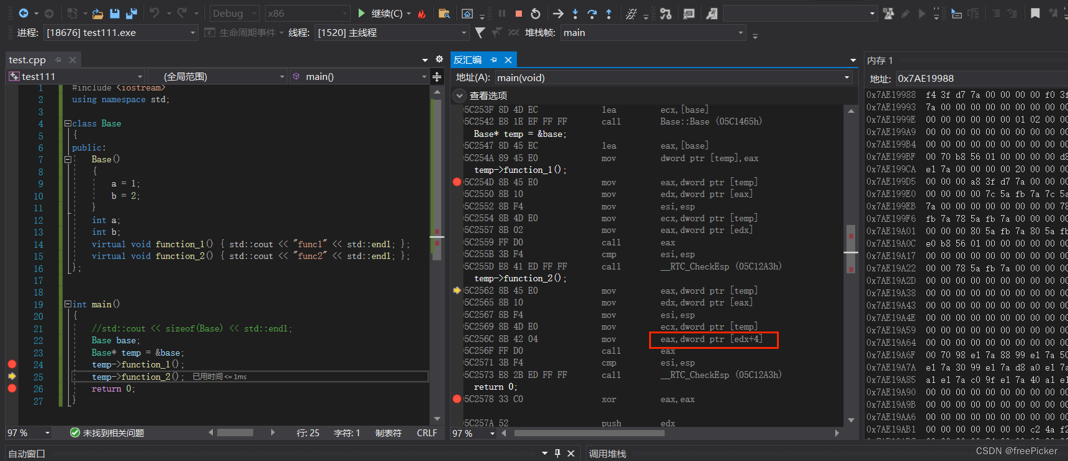Viewport: 1068px width, 461px height.
Task: Click Show Next Statement arrow icon
Action: point(558,13)
